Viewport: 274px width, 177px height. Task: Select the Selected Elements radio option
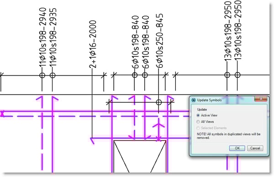point(198,128)
